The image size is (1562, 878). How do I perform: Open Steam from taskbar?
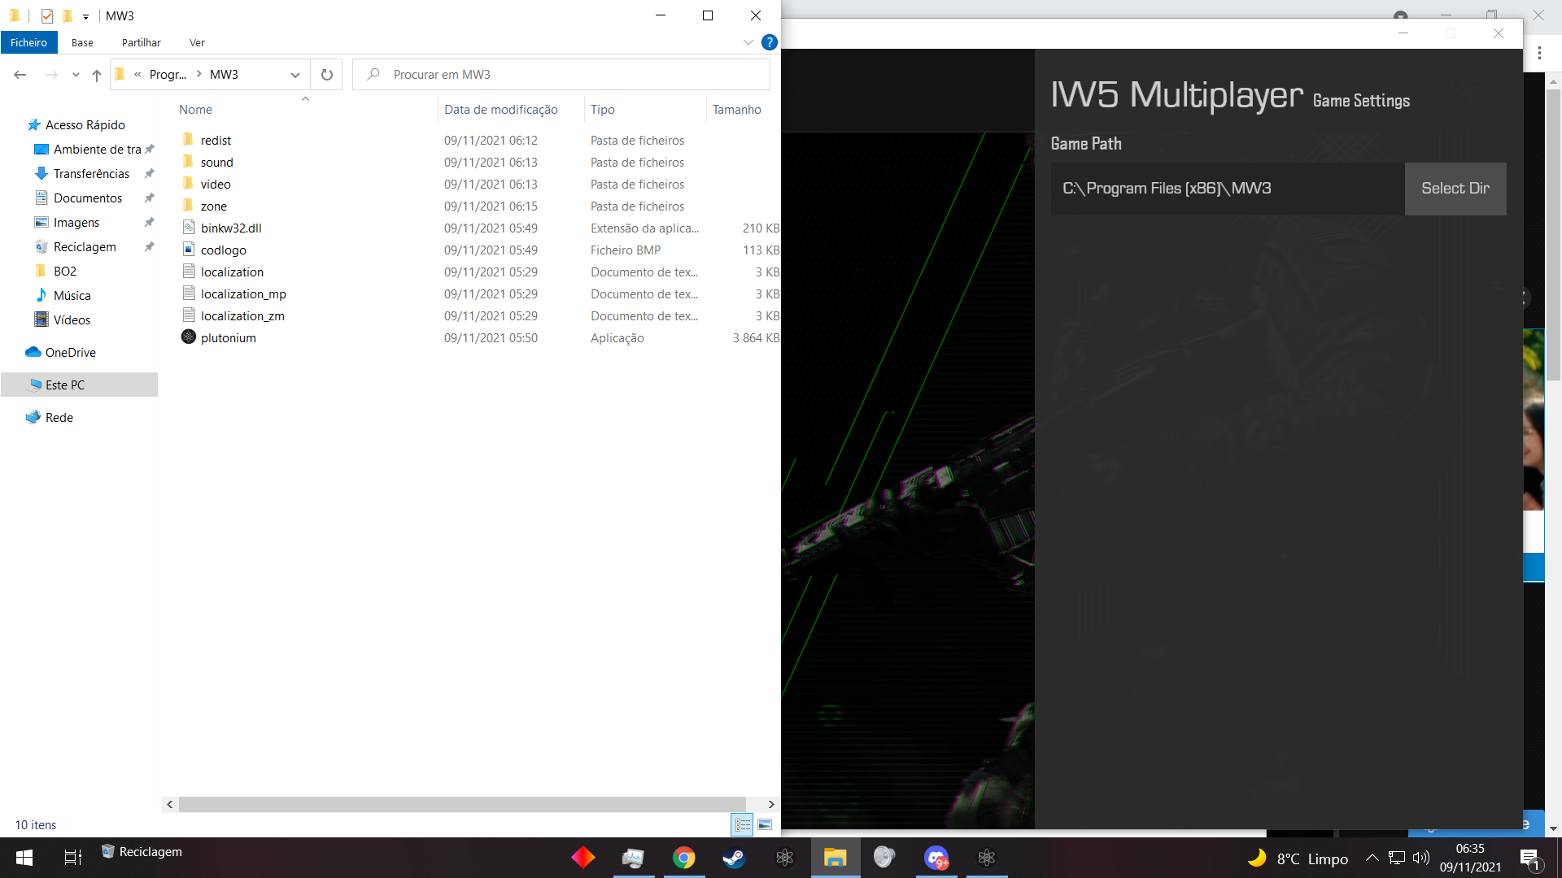pos(734,857)
